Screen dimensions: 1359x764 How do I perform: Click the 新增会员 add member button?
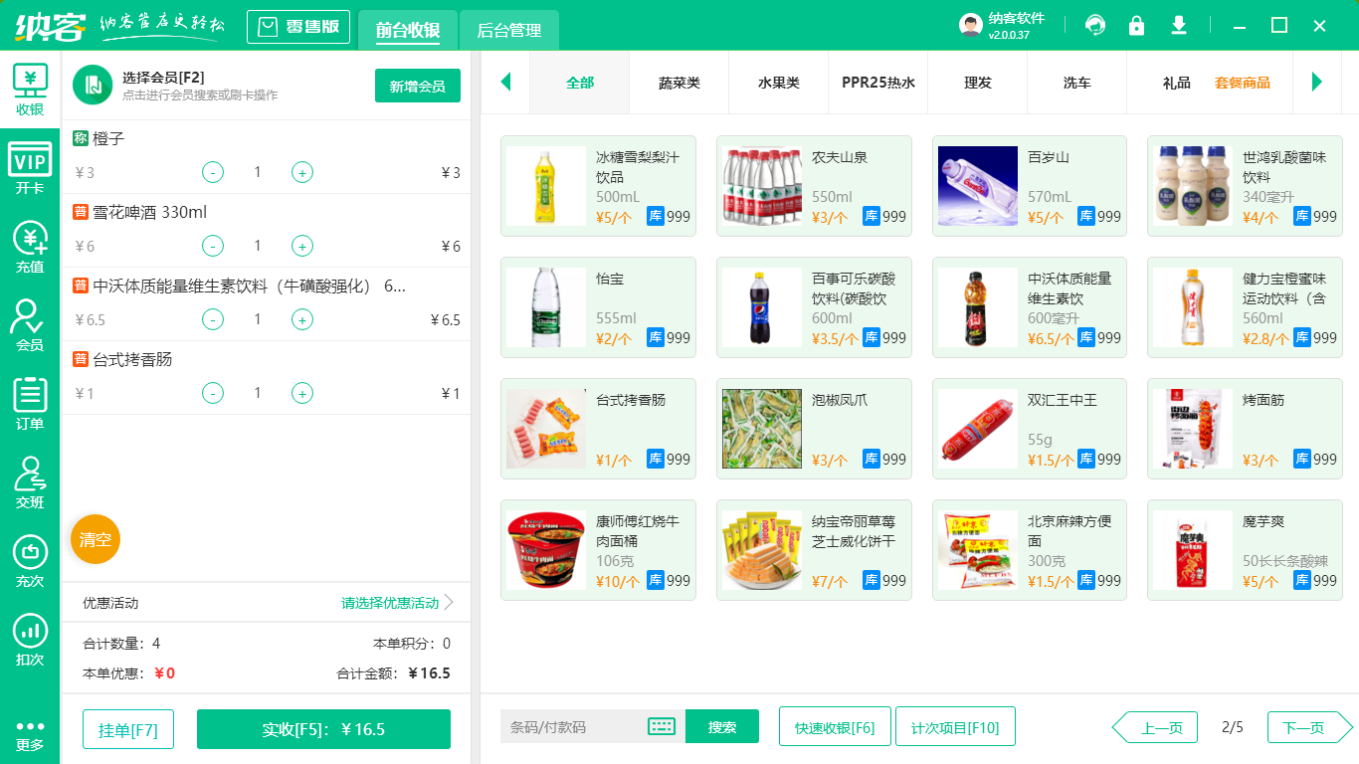tap(417, 87)
